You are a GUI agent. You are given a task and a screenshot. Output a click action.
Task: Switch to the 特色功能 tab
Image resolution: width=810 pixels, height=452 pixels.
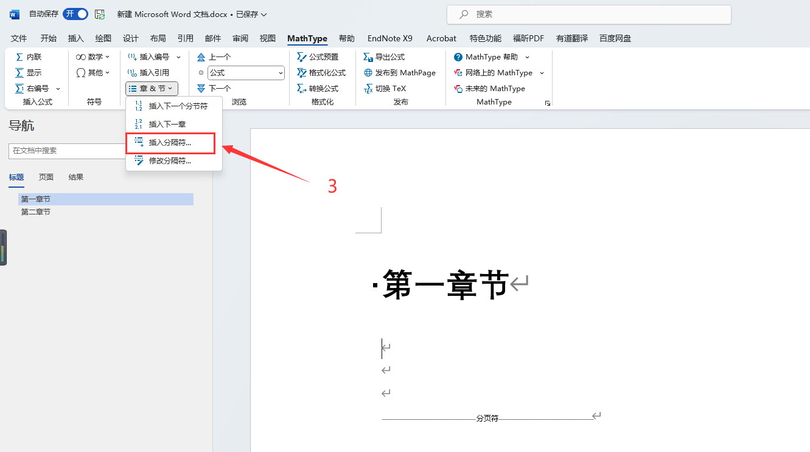(486, 38)
